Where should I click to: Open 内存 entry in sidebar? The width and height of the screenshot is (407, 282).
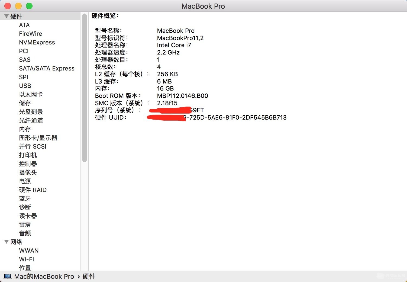pos(25,129)
